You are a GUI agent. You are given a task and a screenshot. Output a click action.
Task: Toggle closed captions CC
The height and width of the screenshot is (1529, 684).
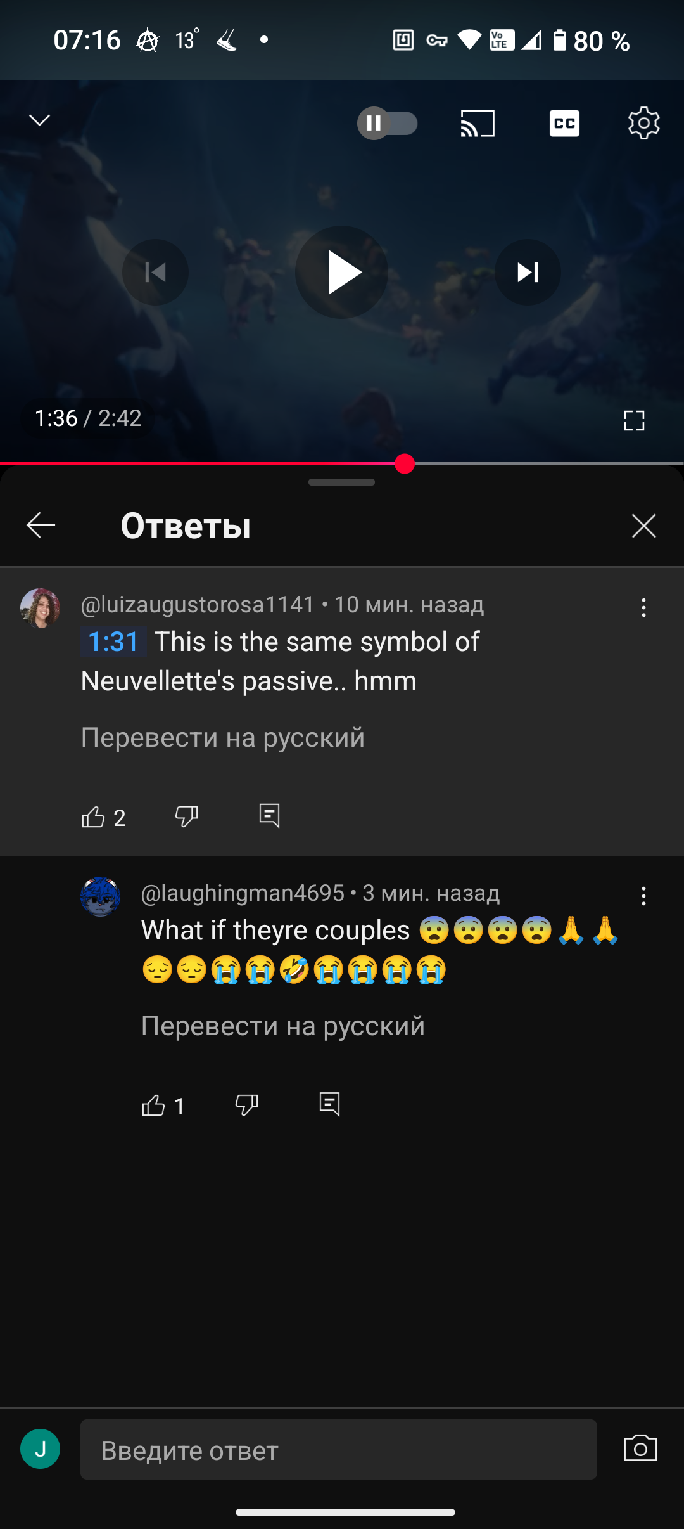564,124
